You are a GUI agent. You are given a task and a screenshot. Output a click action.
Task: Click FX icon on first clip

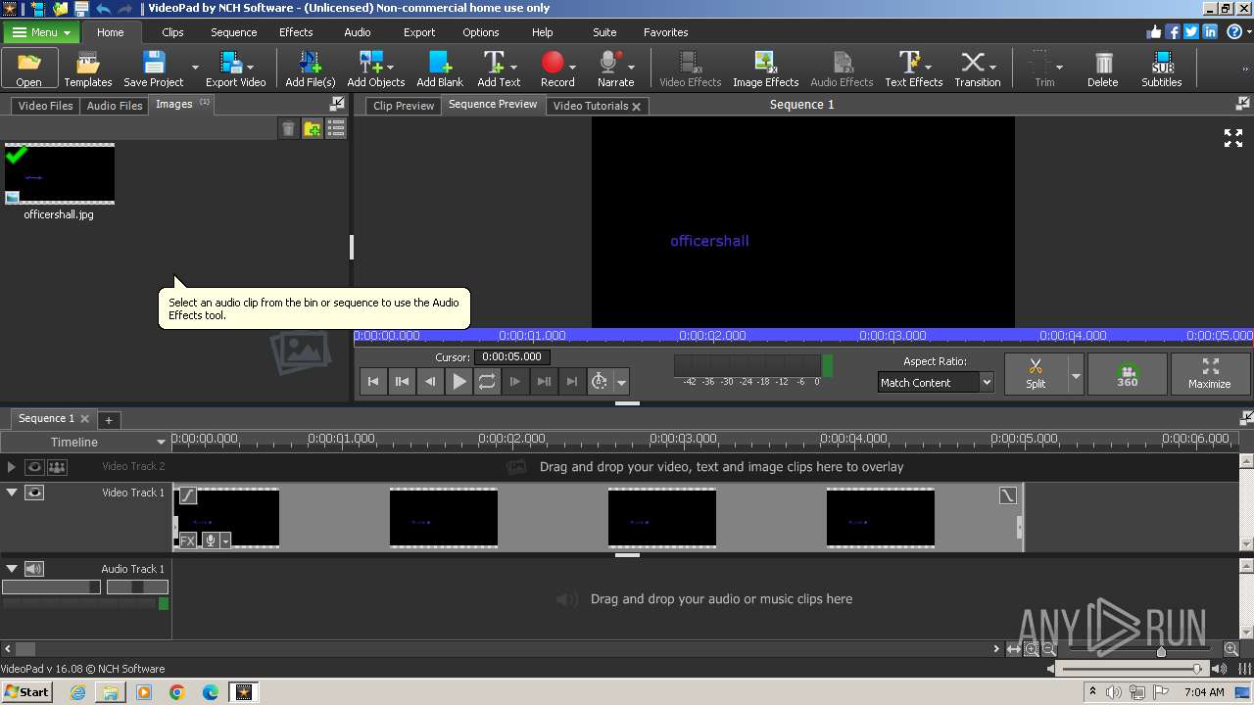tap(187, 540)
